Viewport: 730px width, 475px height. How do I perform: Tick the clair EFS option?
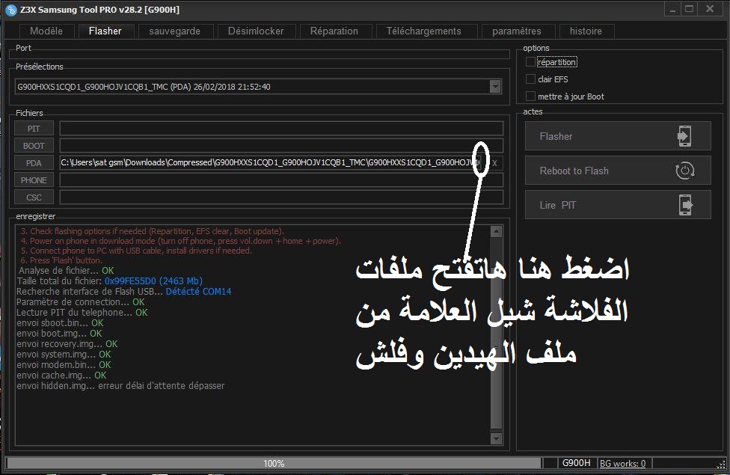click(530, 79)
